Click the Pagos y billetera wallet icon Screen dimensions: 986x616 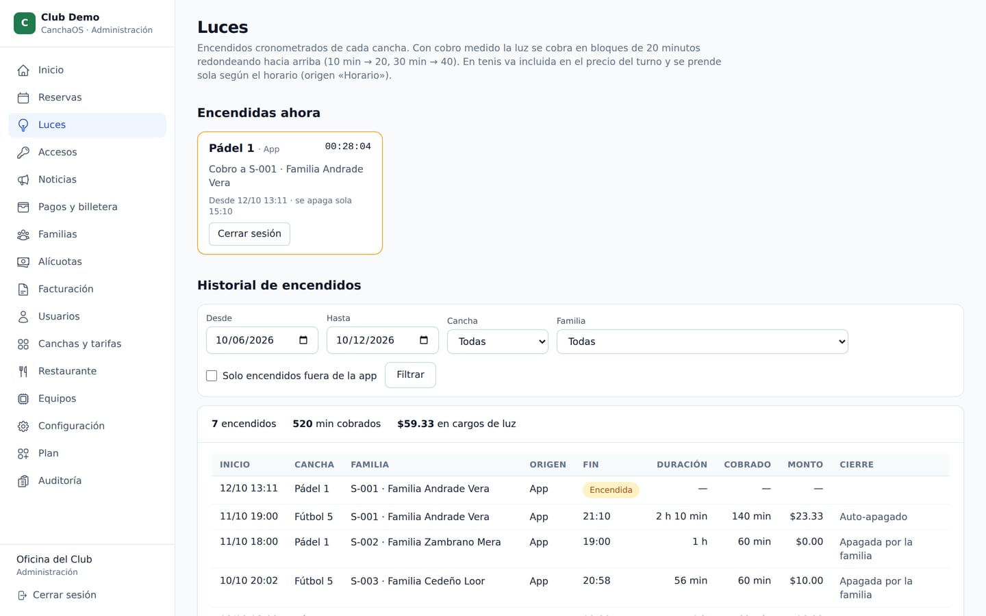tap(23, 207)
